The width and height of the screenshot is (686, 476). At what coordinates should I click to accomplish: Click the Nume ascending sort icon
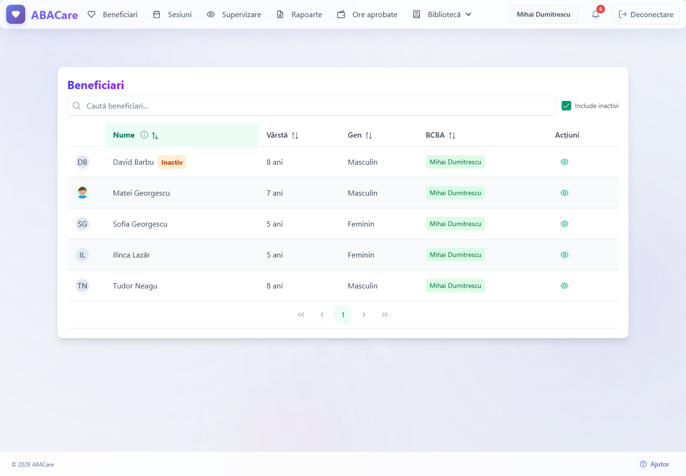tap(155, 136)
